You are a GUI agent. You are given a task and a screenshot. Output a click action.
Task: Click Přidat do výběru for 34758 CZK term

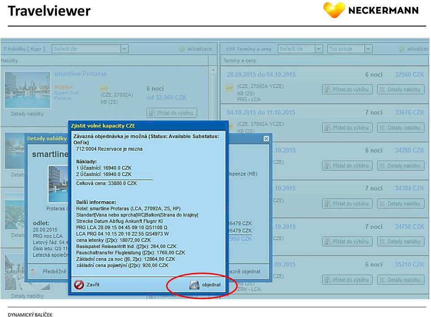[x=347, y=242]
